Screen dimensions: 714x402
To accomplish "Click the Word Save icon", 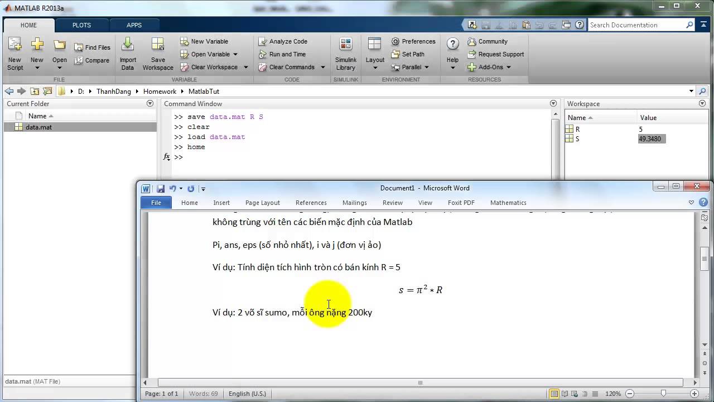I will [161, 189].
